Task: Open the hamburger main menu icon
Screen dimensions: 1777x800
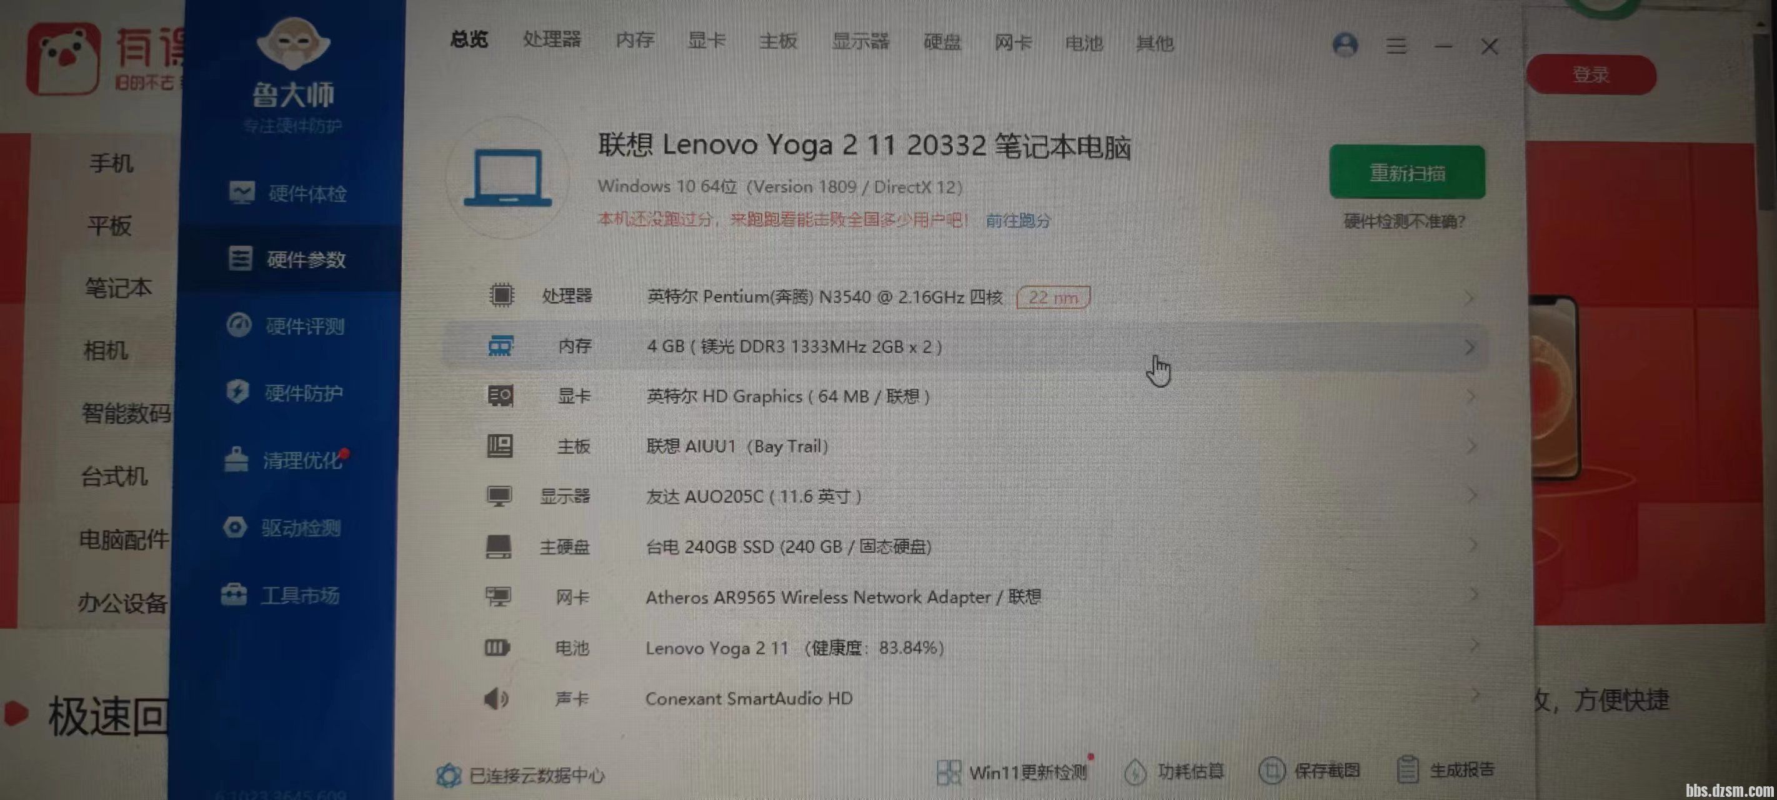Action: click(1396, 46)
